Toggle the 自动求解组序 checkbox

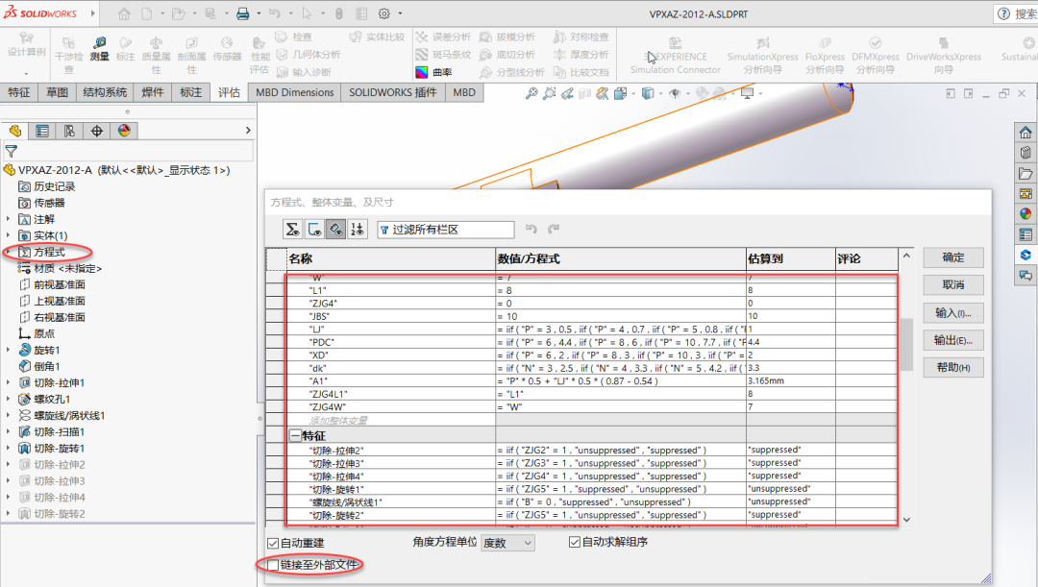574,542
